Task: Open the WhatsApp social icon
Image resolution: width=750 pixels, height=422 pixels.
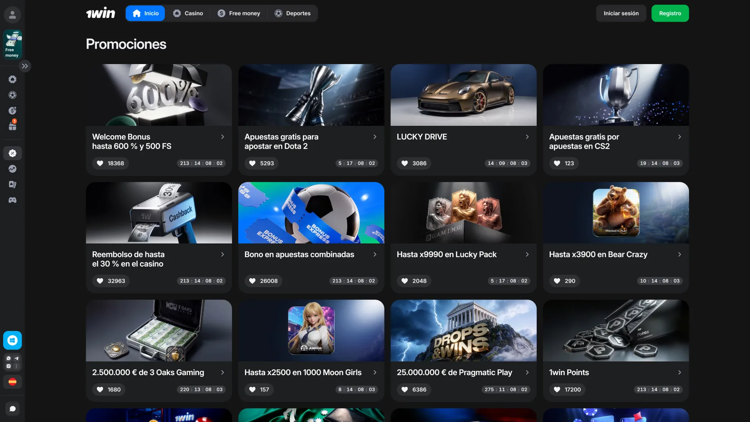Action: coord(9,358)
